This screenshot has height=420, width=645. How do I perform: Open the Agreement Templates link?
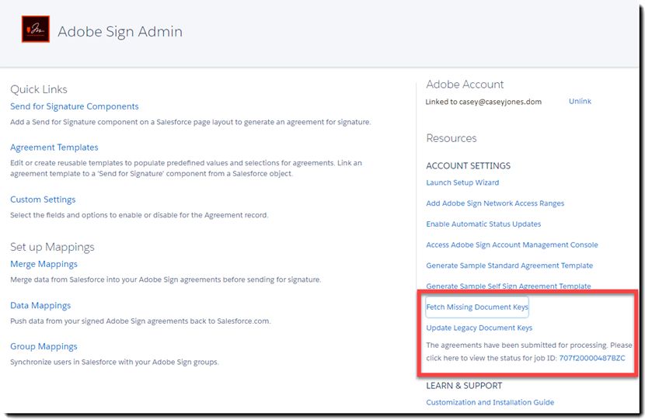coord(54,148)
